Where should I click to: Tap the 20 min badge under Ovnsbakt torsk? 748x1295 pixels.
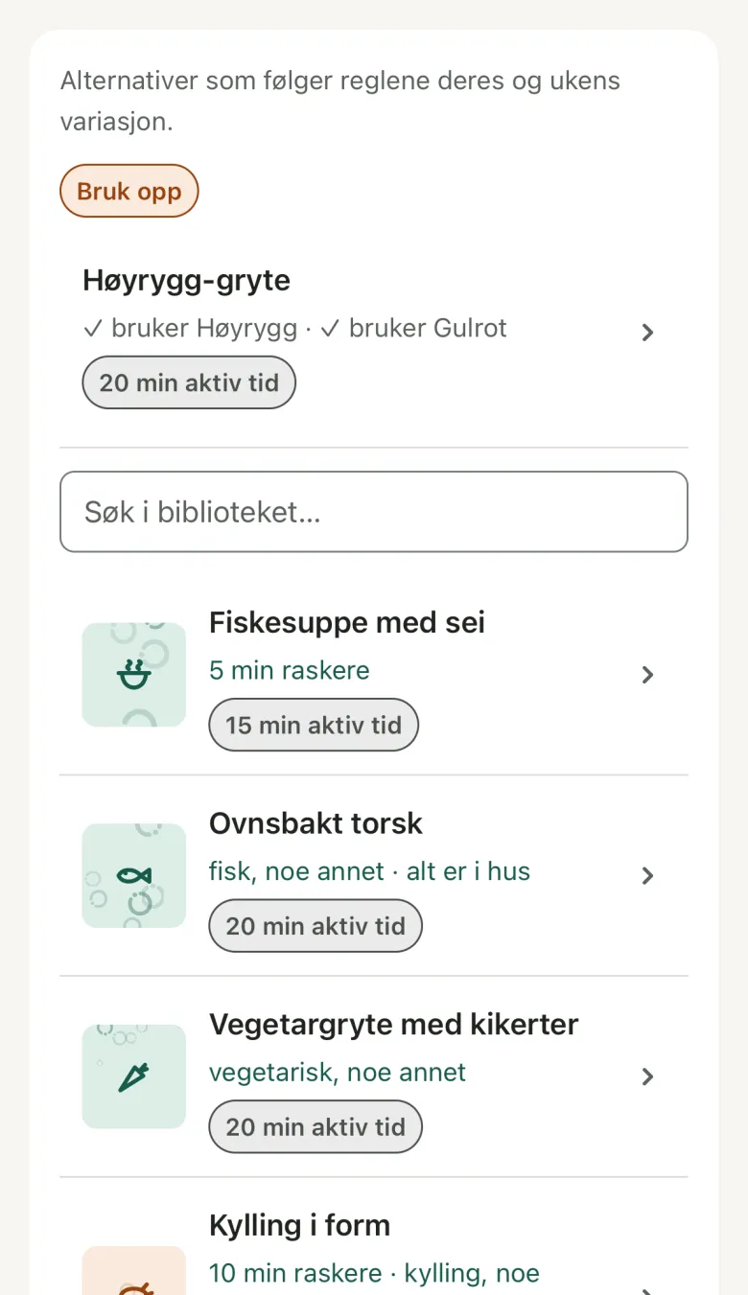tap(316, 926)
